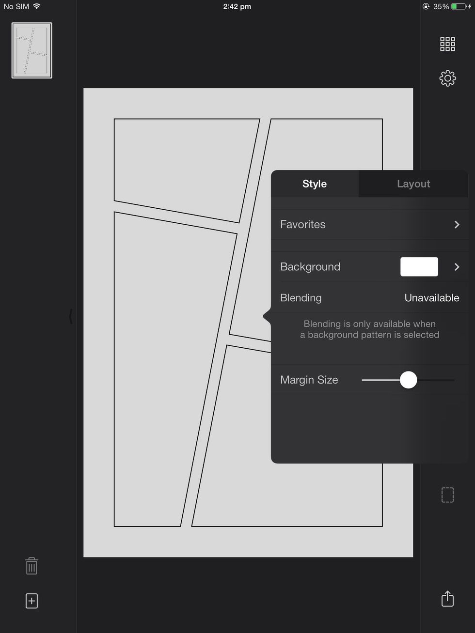Viewport: 475px width, 633px height.
Task: Click the Margin Size slider knob
Action: pos(409,380)
